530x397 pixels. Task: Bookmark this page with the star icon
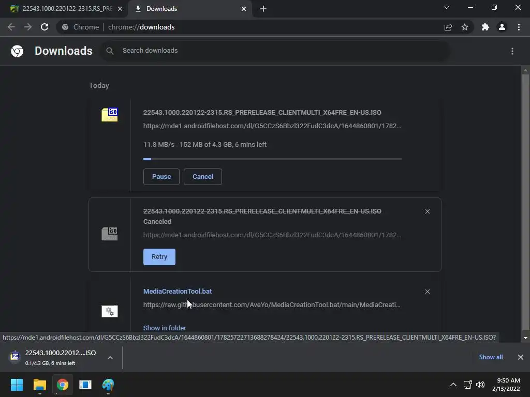pyautogui.click(x=465, y=27)
